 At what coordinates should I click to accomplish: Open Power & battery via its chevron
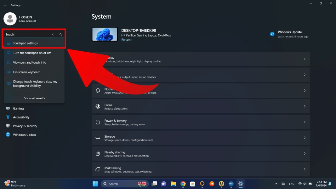[x=305, y=122]
